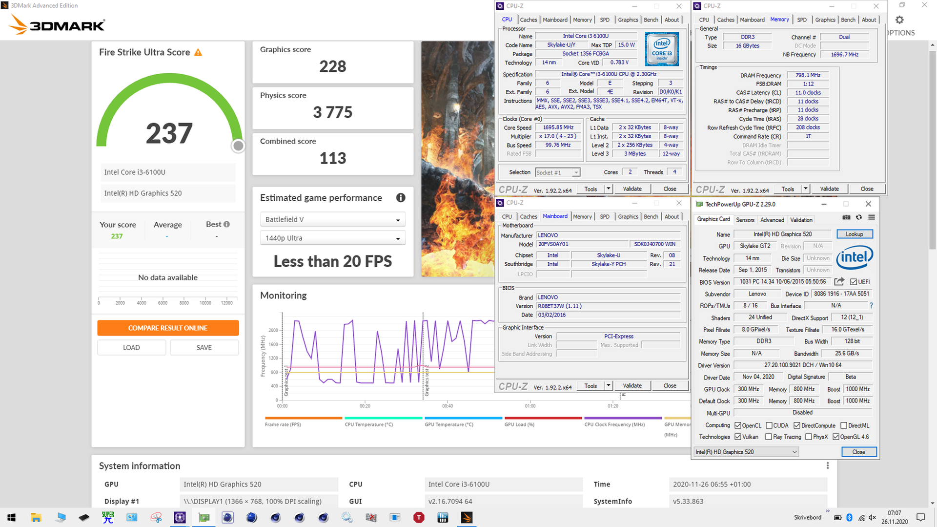Open the Battlefield V game dropdown
This screenshot has height=527, width=937.
point(333,220)
